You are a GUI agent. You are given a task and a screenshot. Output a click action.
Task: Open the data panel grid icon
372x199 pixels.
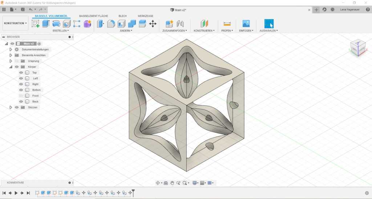point(4,9)
